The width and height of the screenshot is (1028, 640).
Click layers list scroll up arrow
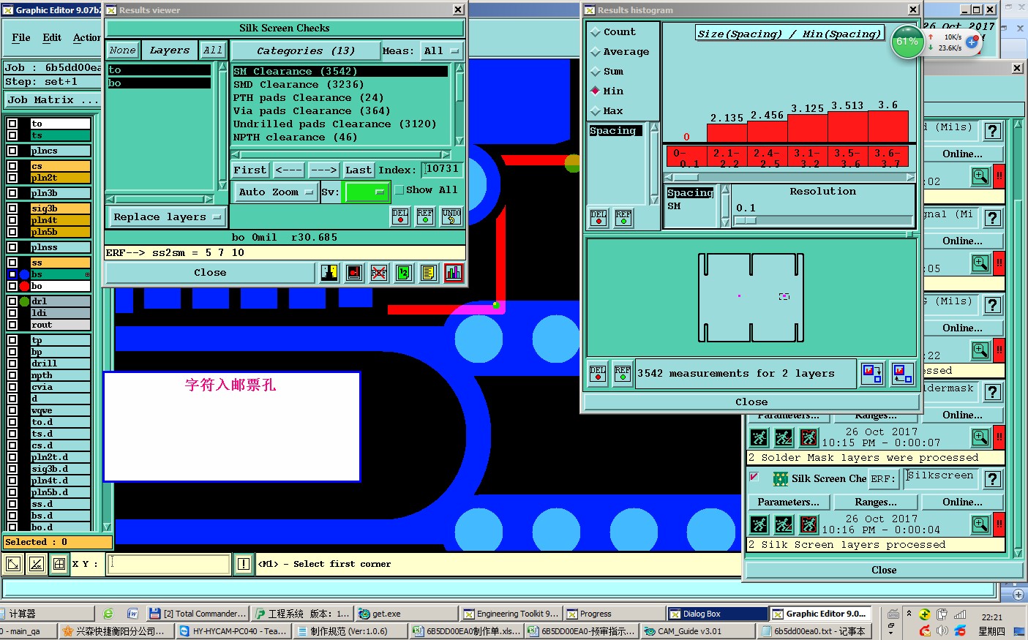(222, 67)
